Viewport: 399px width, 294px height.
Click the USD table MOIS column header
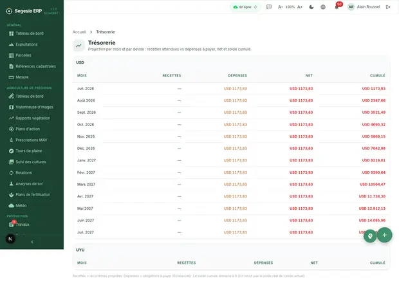(82, 75)
